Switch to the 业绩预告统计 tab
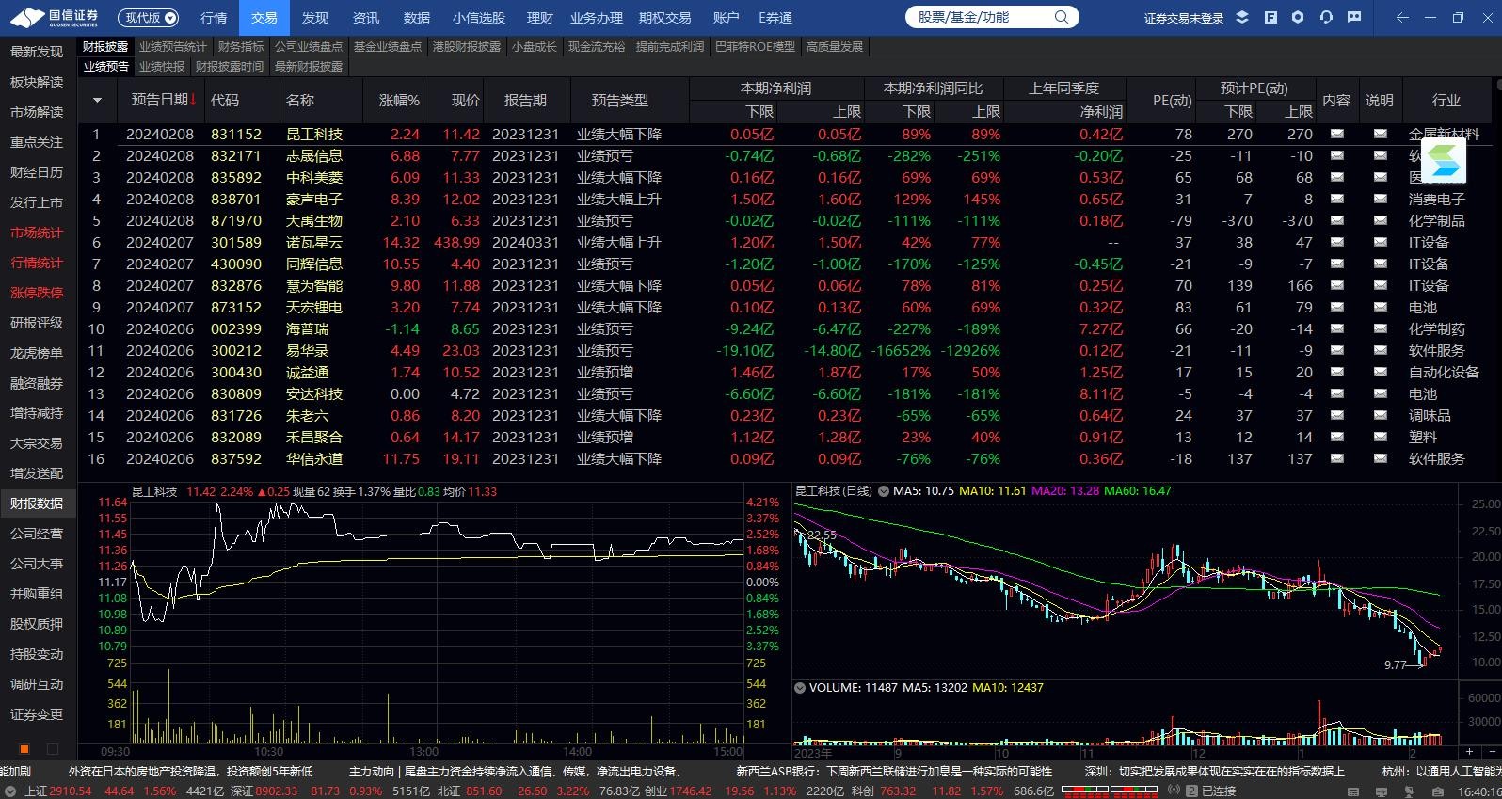The width and height of the screenshot is (1502, 799). [173, 46]
